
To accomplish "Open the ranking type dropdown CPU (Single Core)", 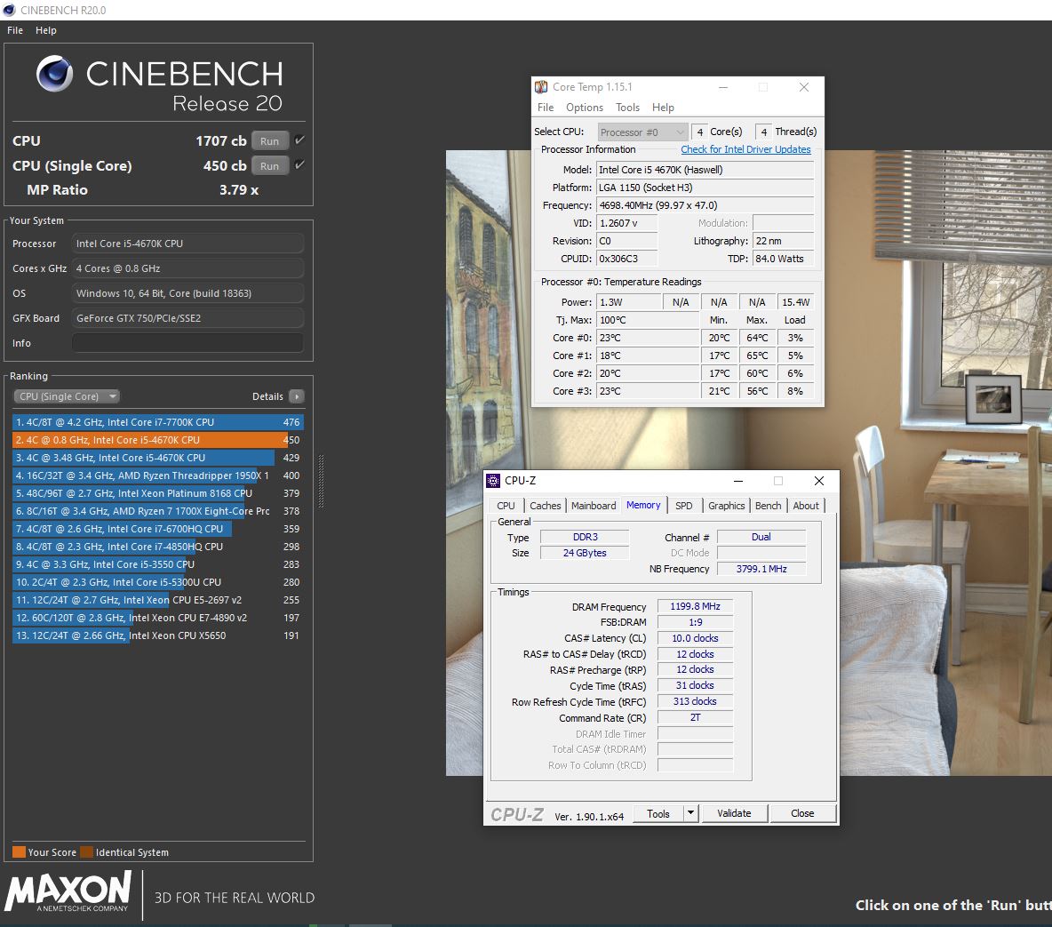I will pyautogui.click(x=66, y=396).
